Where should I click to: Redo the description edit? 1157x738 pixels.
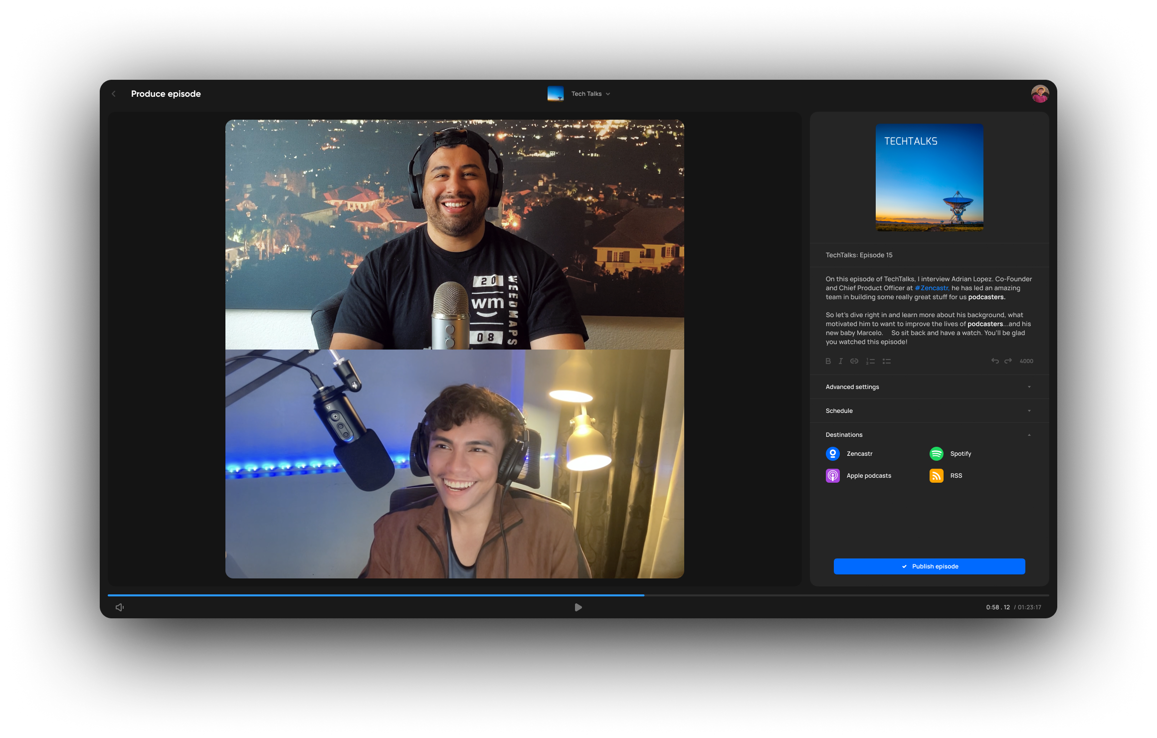click(1008, 361)
